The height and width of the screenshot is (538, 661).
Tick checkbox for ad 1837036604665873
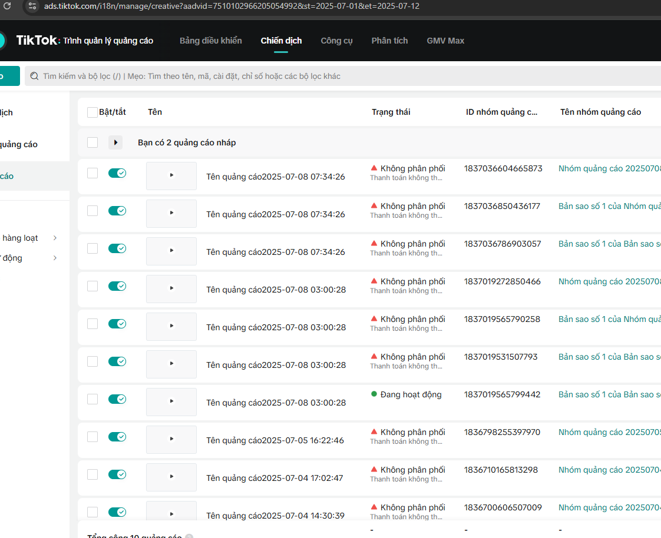point(92,173)
